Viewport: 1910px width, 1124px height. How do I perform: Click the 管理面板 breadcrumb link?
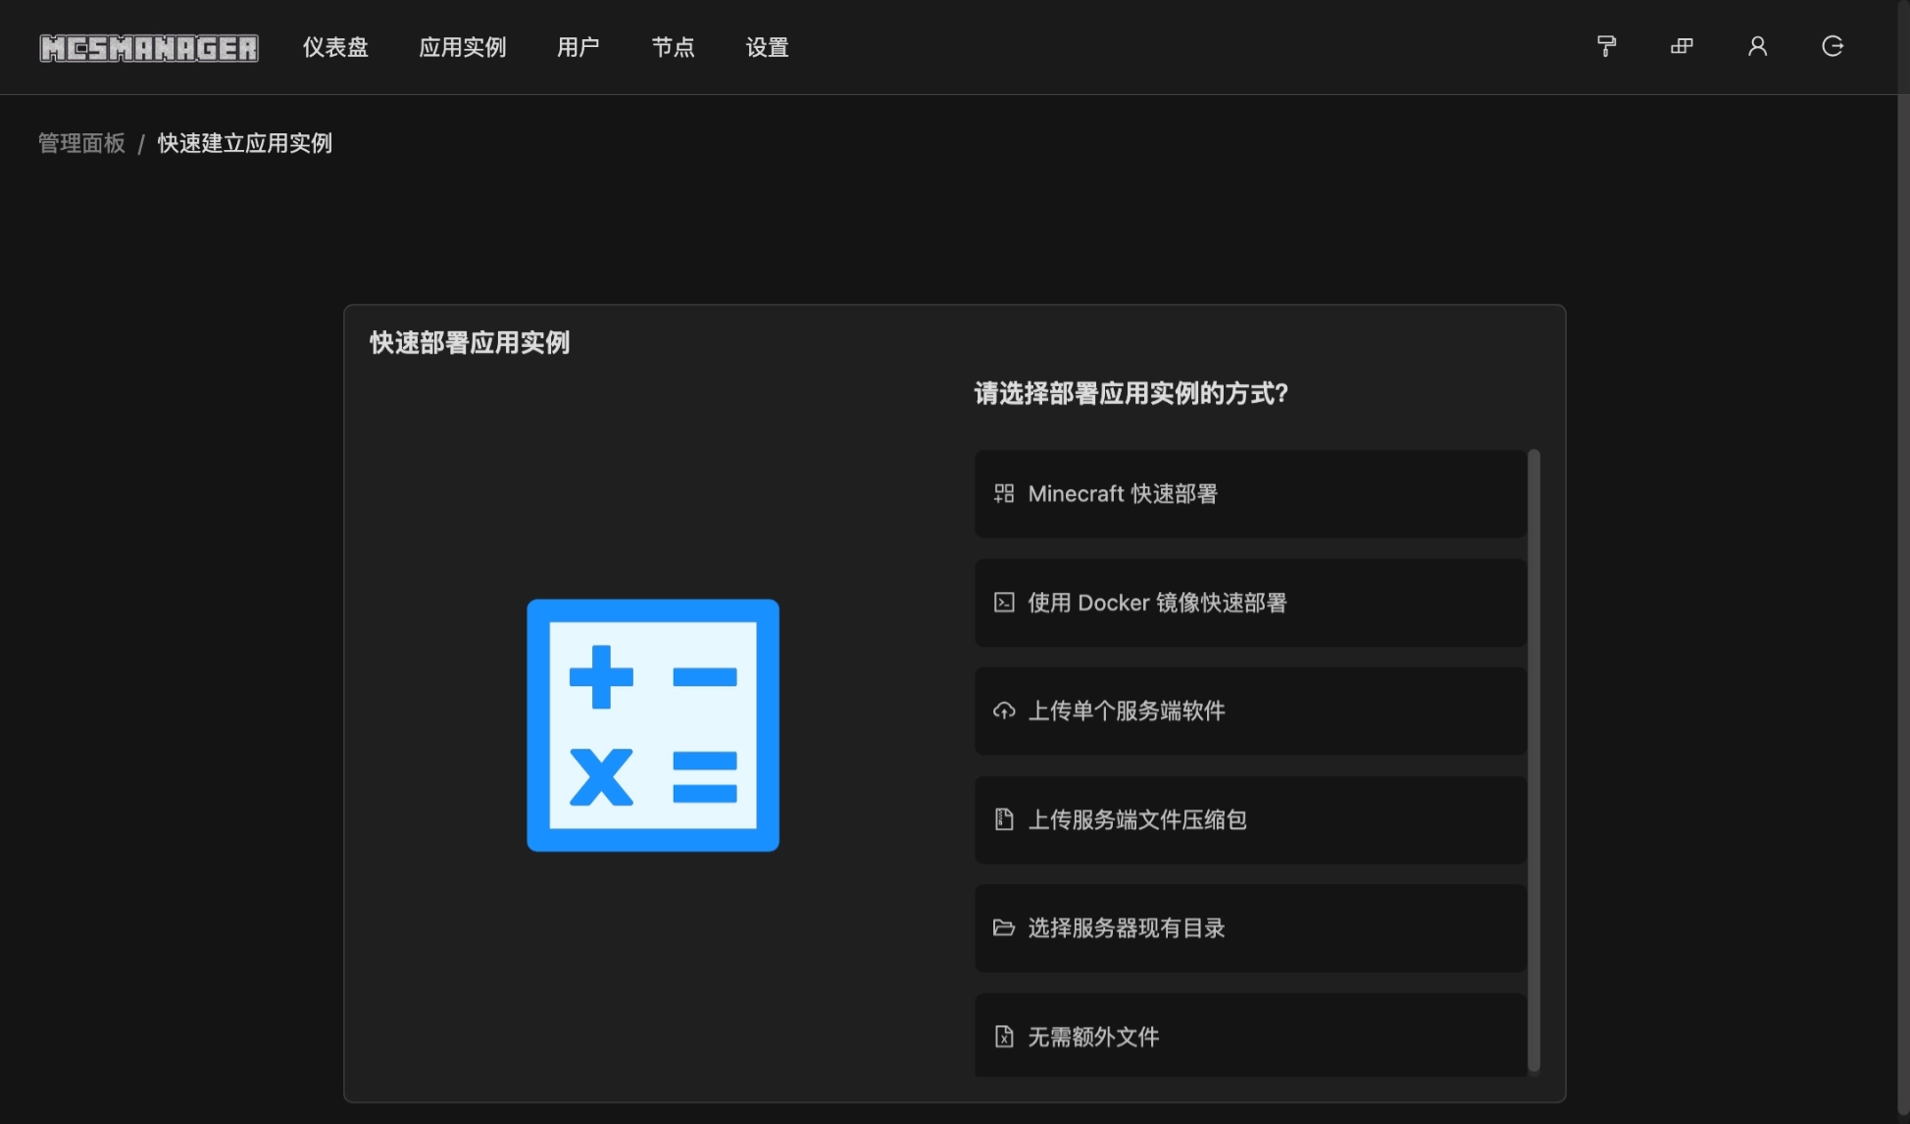pyautogui.click(x=81, y=143)
